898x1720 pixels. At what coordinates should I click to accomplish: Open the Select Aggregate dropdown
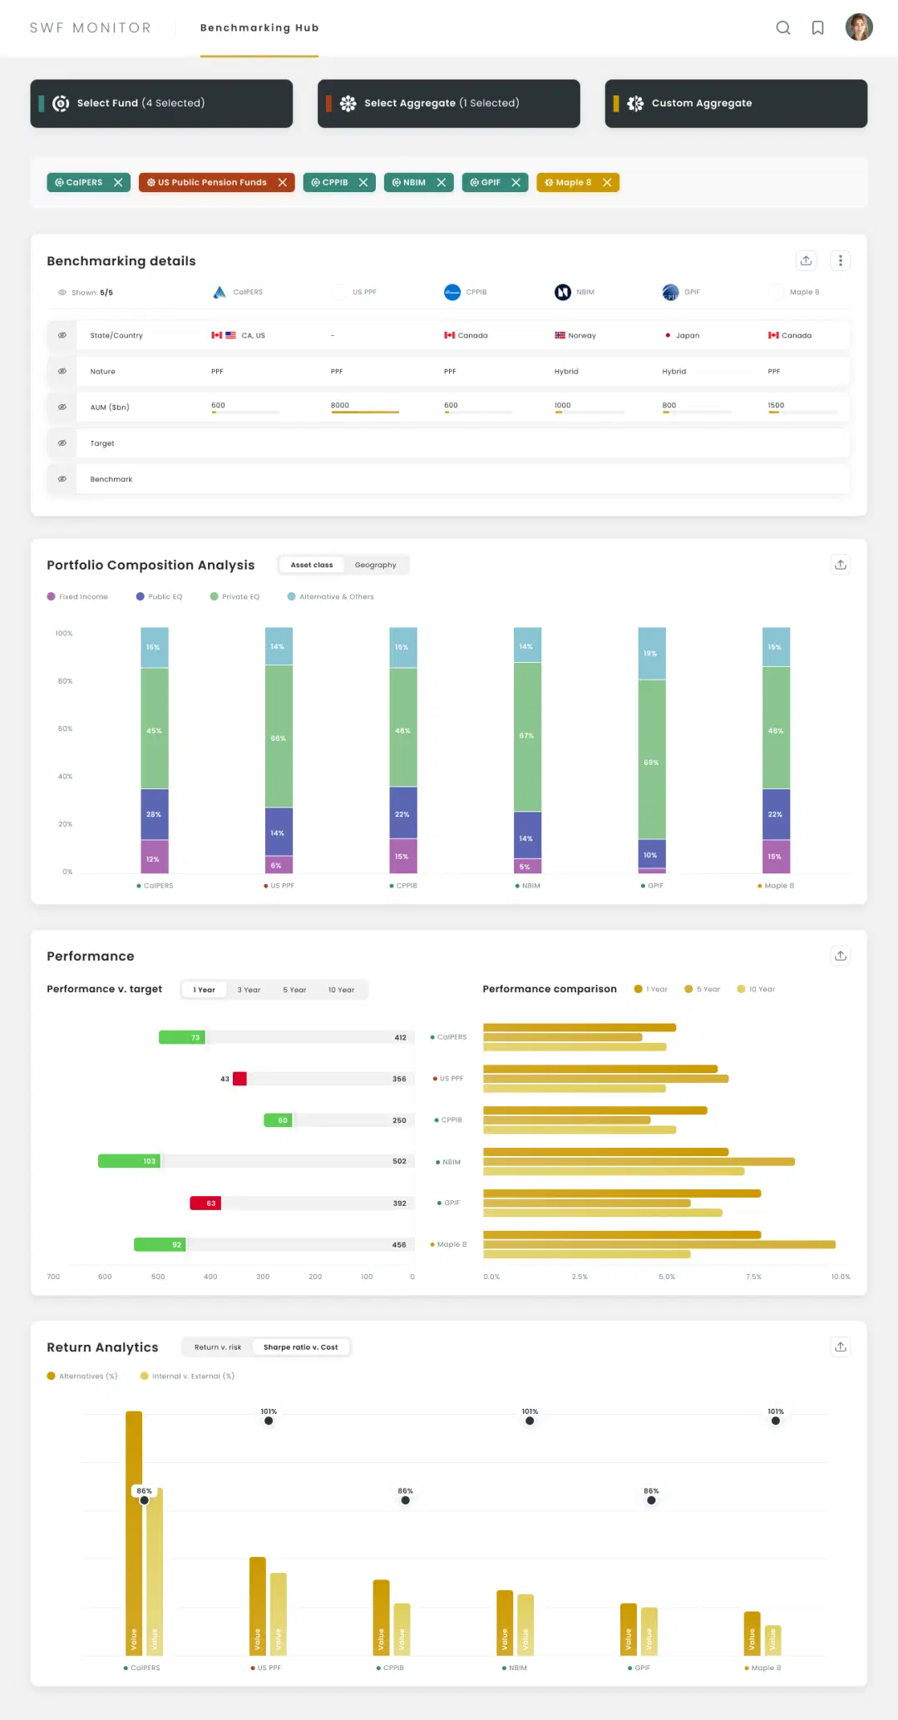point(448,103)
